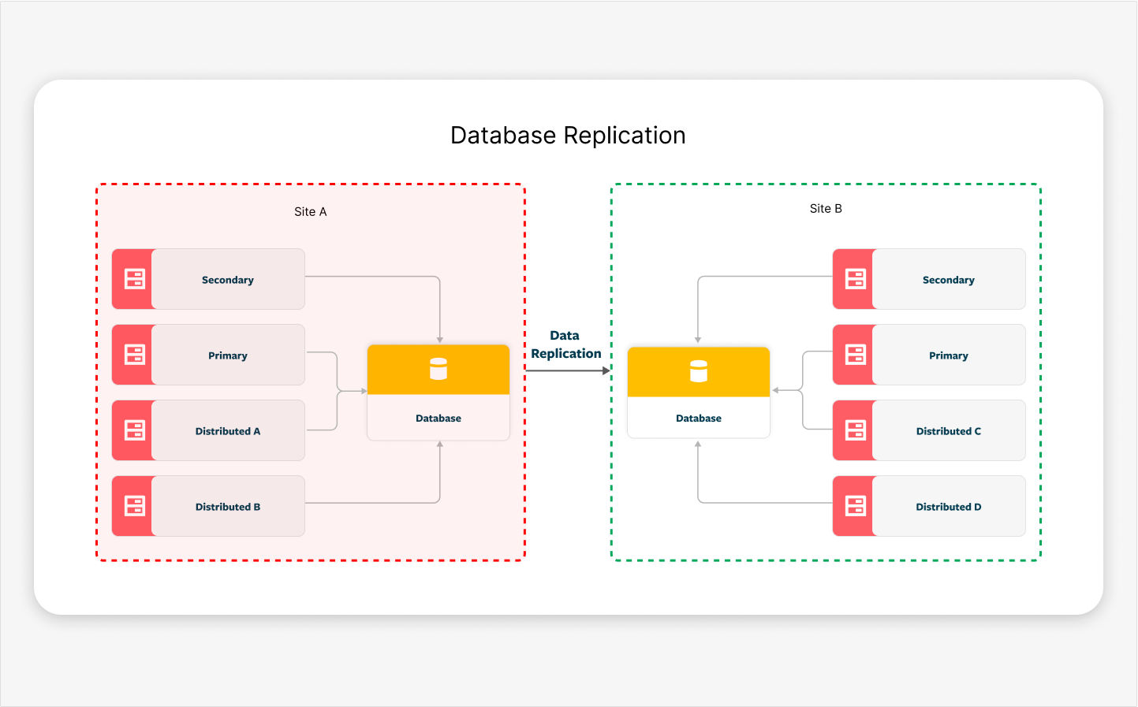Click the Site B heading text
This screenshot has width=1138, height=707.
tap(826, 209)
